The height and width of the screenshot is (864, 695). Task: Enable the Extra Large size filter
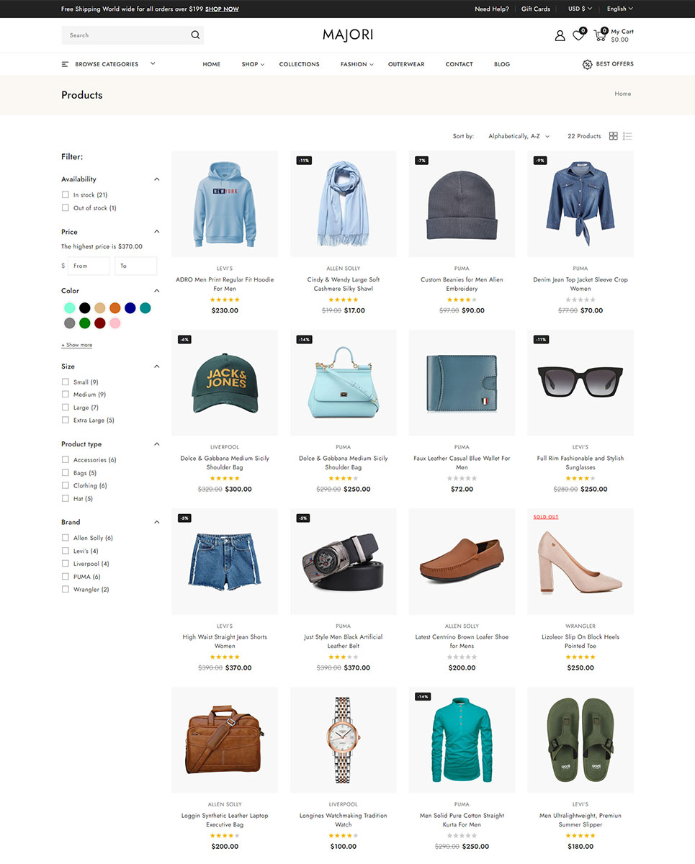(x=66, y=420)
